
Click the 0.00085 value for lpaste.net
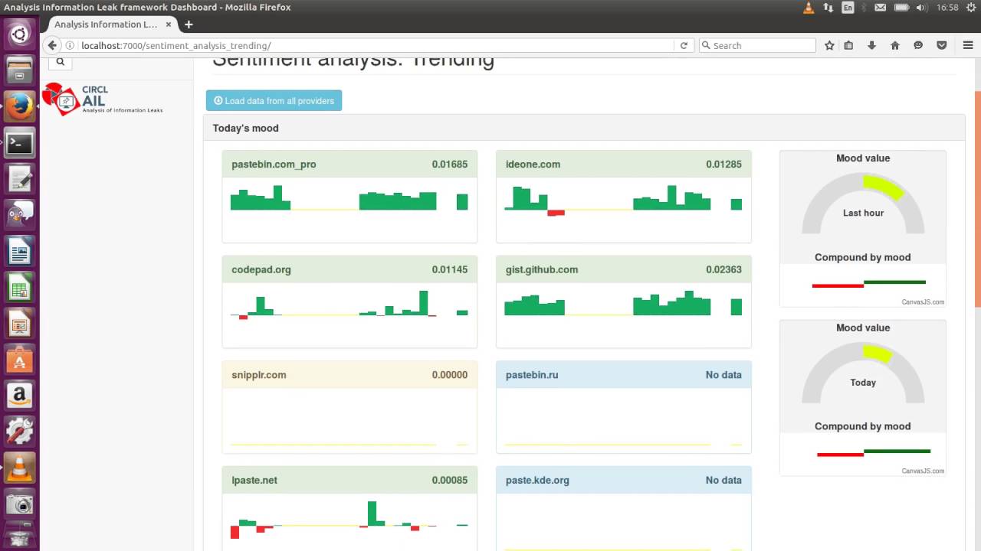[449, 481]
